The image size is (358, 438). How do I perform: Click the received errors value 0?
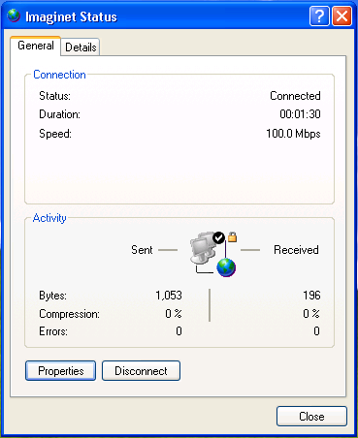point(316,331)
